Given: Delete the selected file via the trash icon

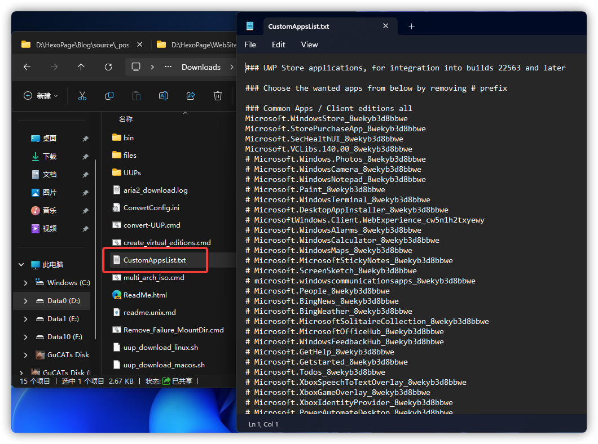Looking at the screenshot, I should pos(218,96).
